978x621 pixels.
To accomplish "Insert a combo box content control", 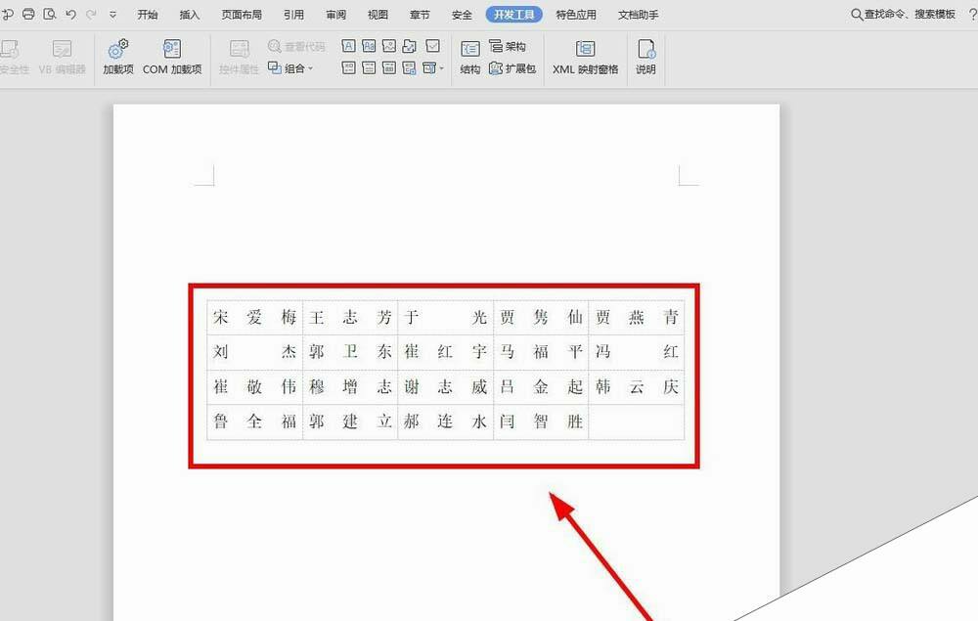I will (x=349, y=67).
